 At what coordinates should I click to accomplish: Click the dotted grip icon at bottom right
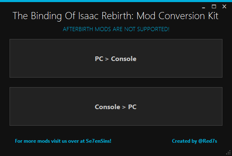coord(229,152)
